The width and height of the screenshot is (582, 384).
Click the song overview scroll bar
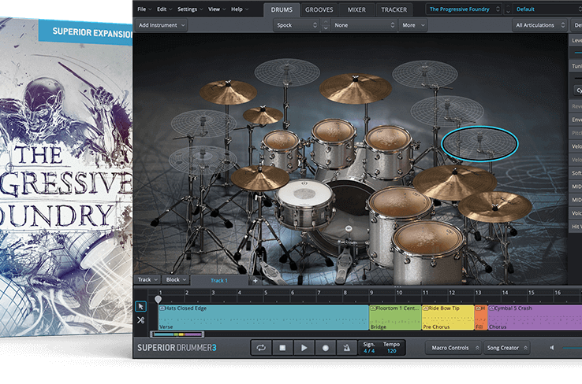tap(177, 334)
